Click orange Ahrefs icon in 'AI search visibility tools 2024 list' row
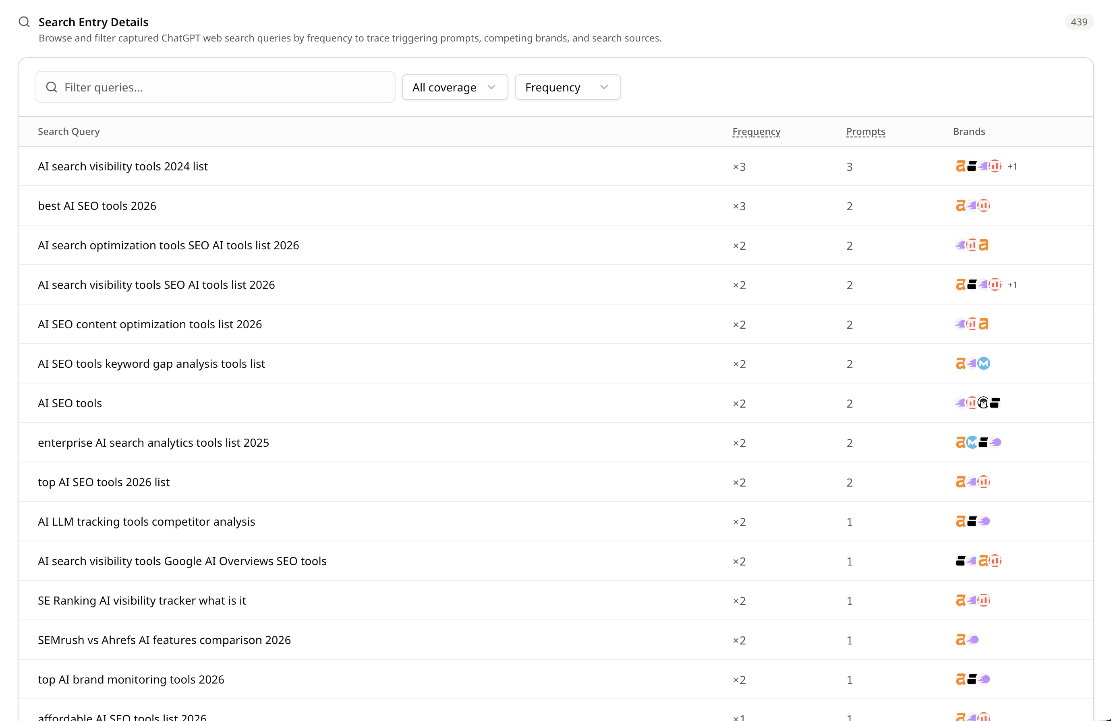Image resolution: width=1111 pixels, height=721 pixels. tap(960, 166)
